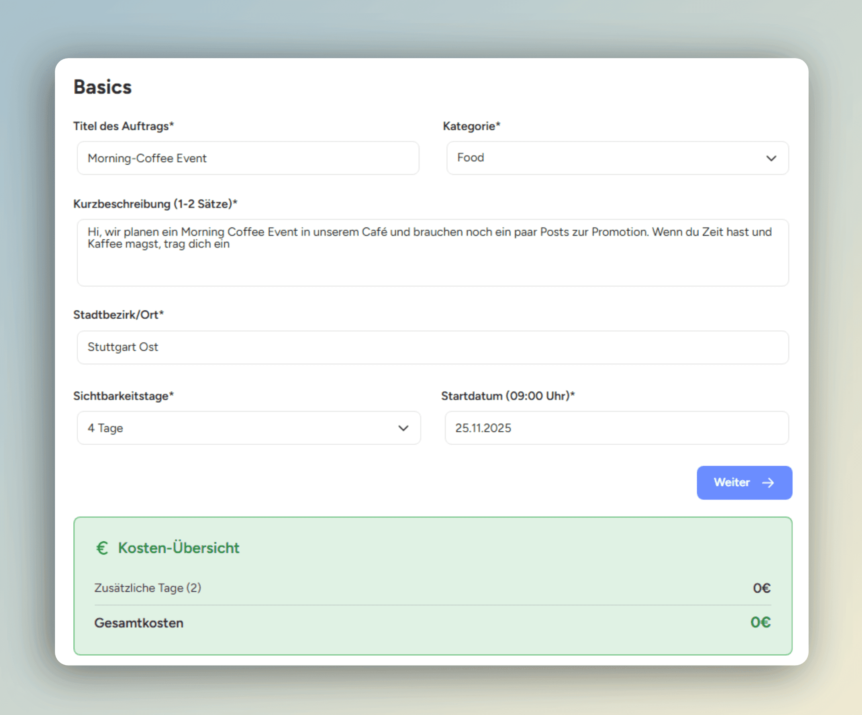Click the Gesamtkosten label
Image resolution: width=862 pixels, height=715 pixels.
[x=139, y=623]
